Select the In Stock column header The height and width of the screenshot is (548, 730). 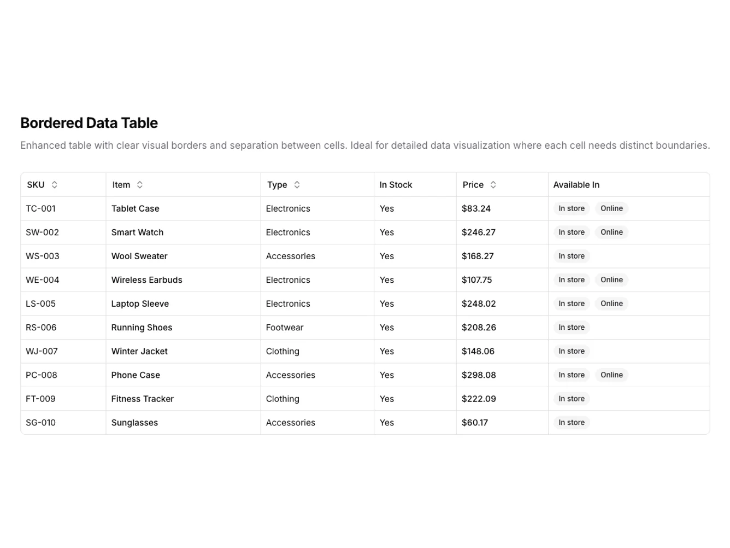click(396, 184)
